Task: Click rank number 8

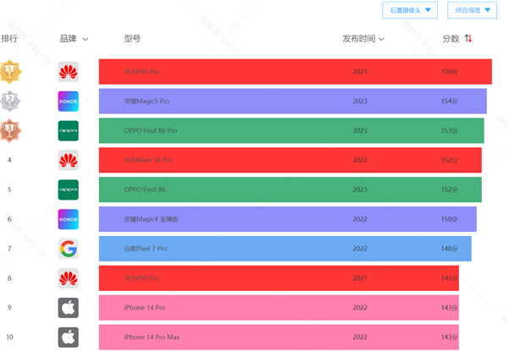Action: tap(9, 278)
